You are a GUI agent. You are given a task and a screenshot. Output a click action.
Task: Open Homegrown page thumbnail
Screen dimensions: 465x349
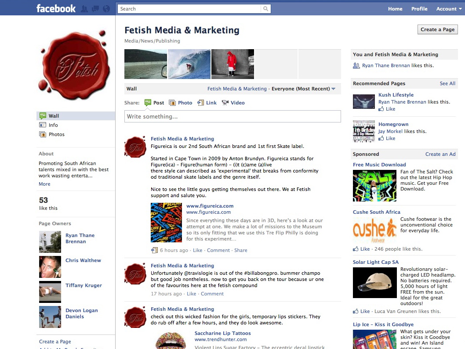coord(364,132)
